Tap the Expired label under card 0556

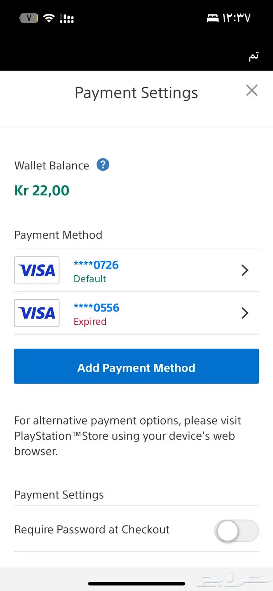(90, 322)
